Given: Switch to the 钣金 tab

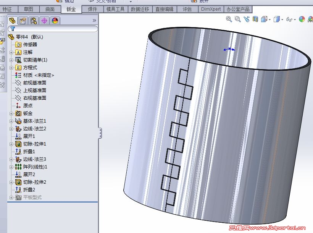Looking at the screenshot, I should point(71,10).
